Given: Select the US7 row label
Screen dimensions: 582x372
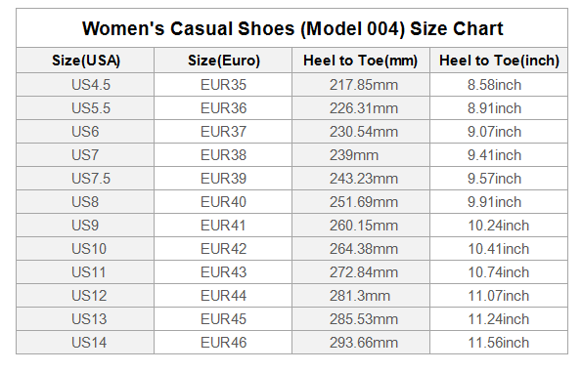Looking at the screenshot, I should point(85,155).
